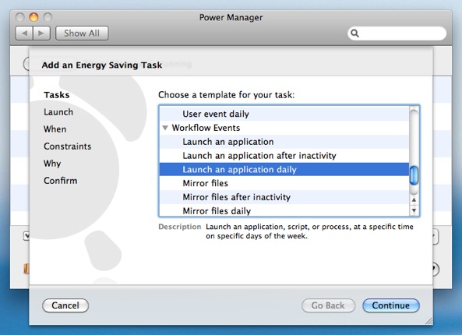This screenshot has height=335, width=462.
Task: Collapse the Workflow Events group
Action: [x=165, y=128]
